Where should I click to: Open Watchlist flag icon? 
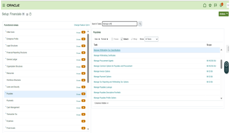[215, 5]
